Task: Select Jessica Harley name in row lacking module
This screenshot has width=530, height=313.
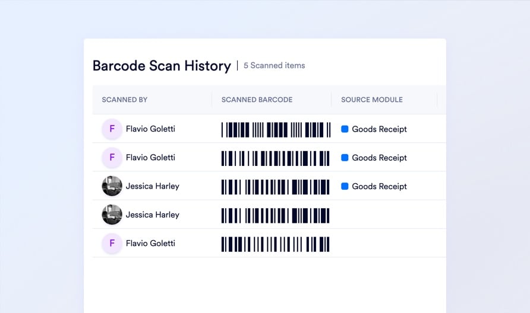Action: click(x=153, y=215)
